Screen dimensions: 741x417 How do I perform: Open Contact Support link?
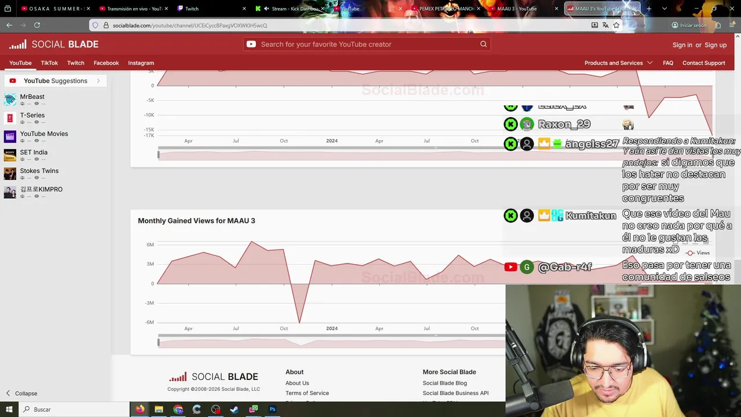click(703, 63)
